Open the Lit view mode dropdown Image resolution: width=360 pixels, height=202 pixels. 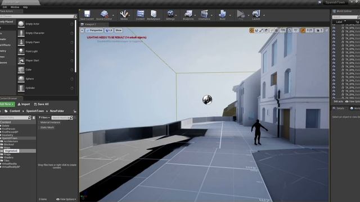[109, 30]
